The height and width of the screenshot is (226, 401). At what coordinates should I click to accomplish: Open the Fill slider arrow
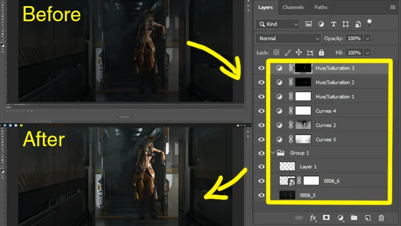coord(368,52)
